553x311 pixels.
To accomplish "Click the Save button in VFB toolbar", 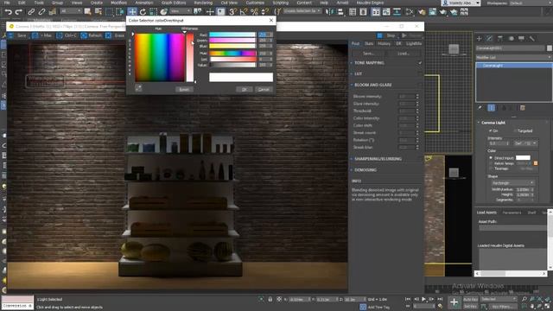I will click(17, 35).
